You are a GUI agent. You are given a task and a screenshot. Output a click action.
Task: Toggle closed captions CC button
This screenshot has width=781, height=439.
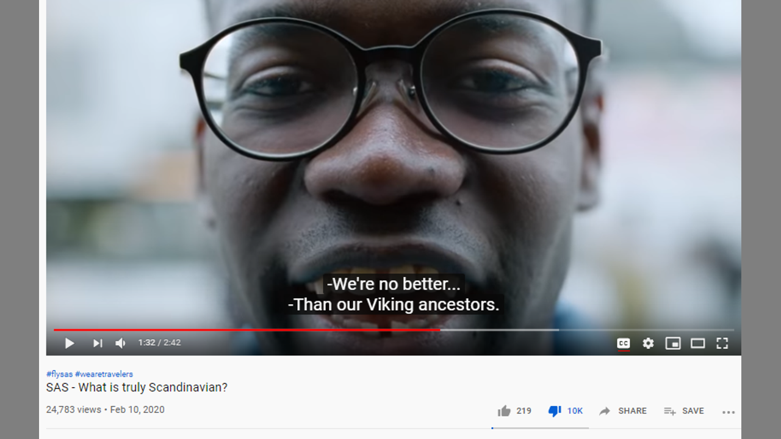623,343
